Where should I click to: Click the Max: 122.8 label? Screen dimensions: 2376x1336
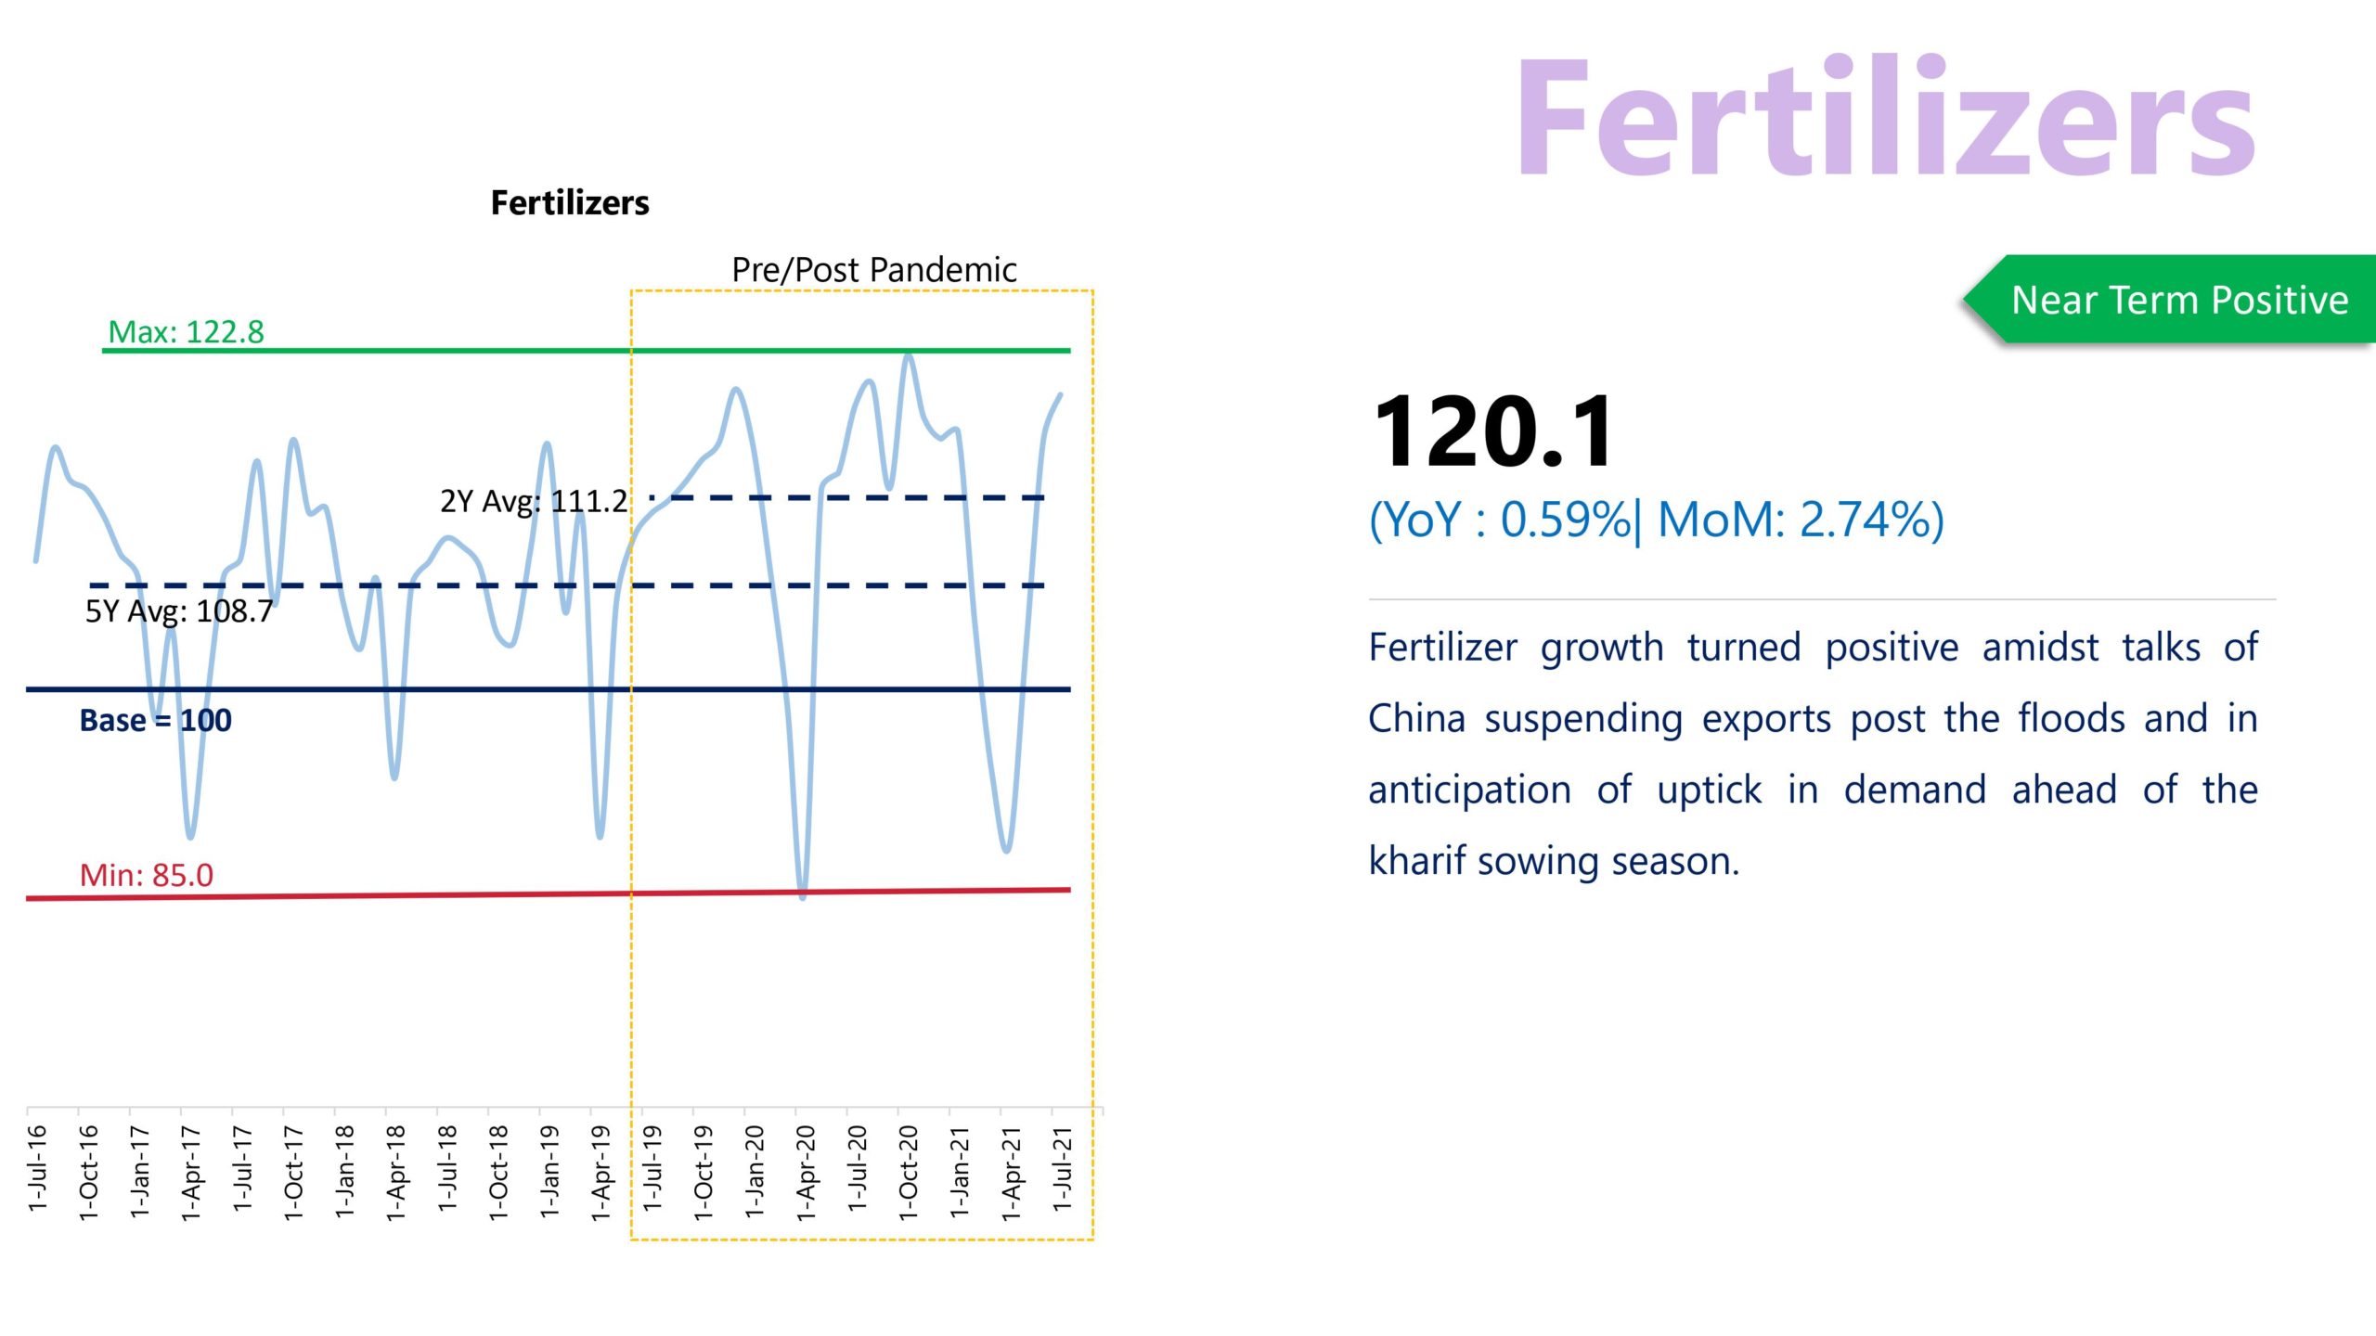pyautogui.click(x=186, y=331)
